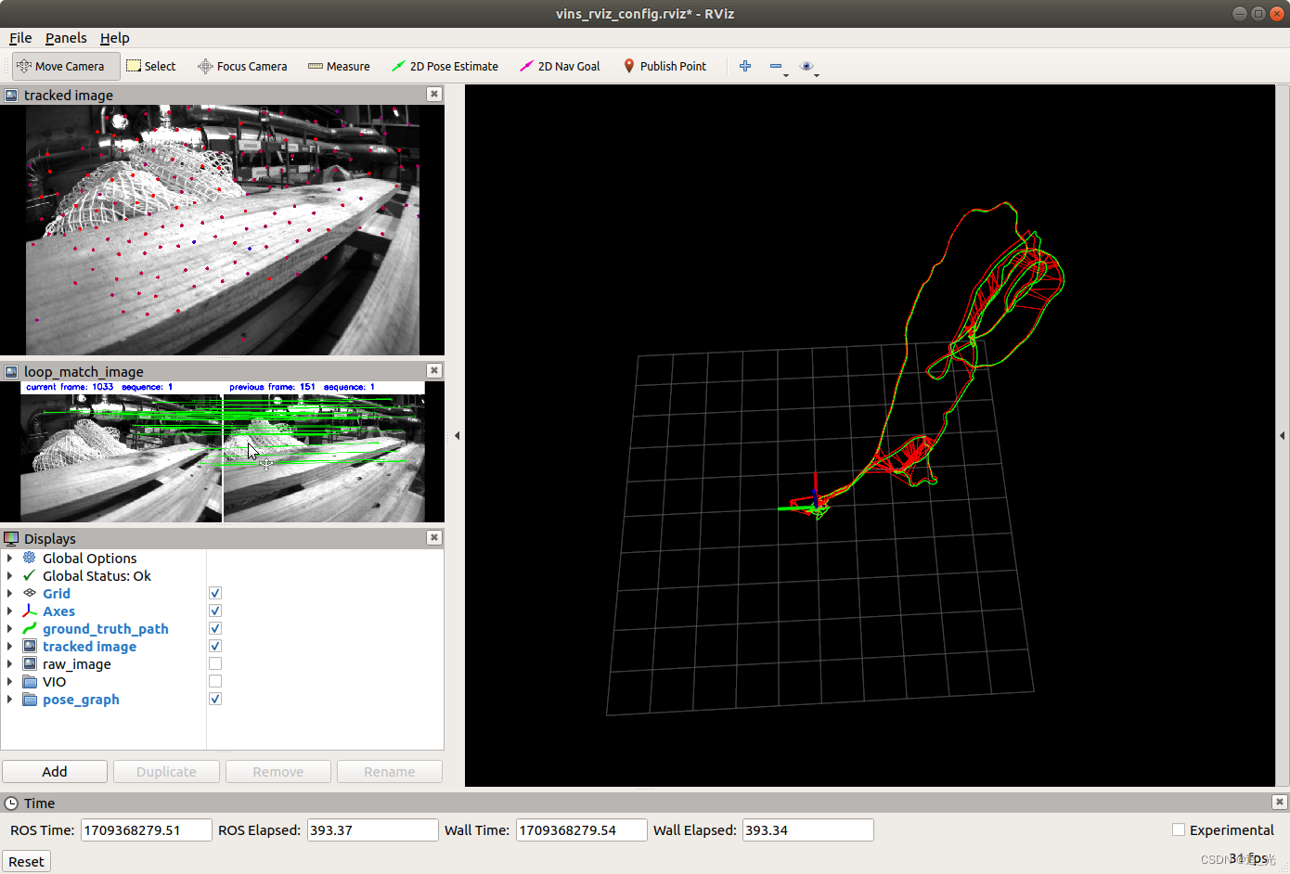Expand Global Status tree row
Screen dimensions: 1290x874
[x=9, y=575]
